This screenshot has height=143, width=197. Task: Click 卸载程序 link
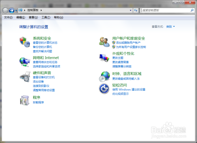pos(38,103)
